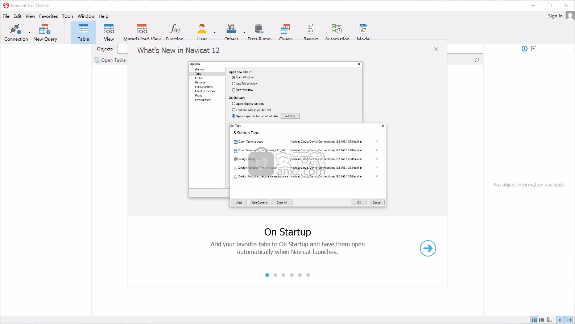Close the What's New dialog
The image size is (575, 324).
pyautogui.click(x=436, y=49)
